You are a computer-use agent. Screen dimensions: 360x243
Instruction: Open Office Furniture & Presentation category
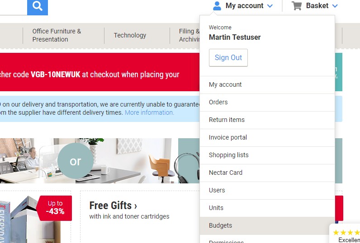[x=57, y=35]
